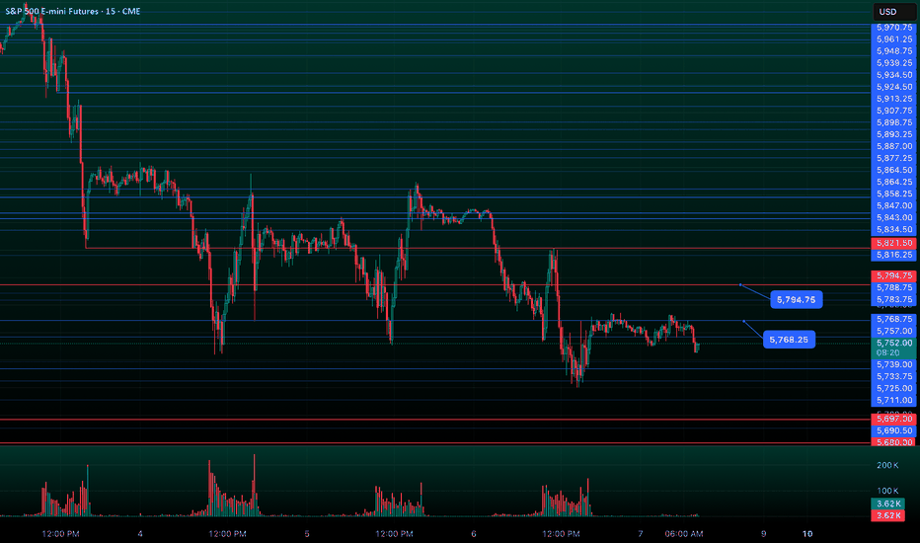Image resolution: width=920 pixels, height=543 pixels.
Task: Click date 7 on the time axis
Action: (x=640, y=534)
